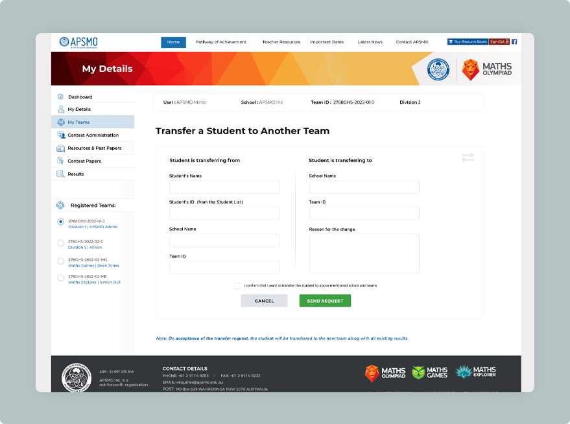Click Buy Resource Books button
The width and height of the screenshot is (570, 424).
[x=468, y=41]
